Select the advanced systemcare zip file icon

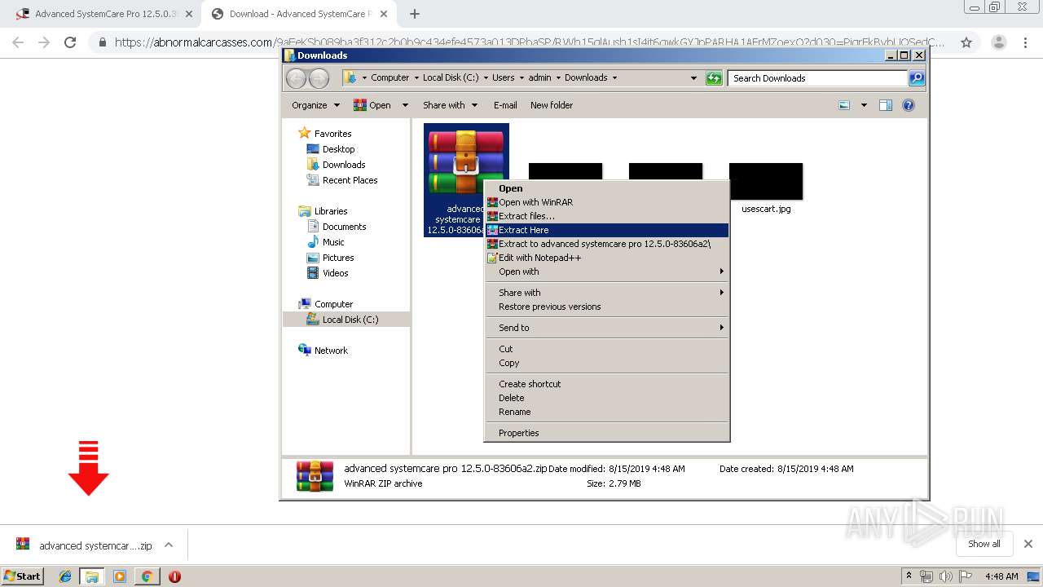[465, 161]
